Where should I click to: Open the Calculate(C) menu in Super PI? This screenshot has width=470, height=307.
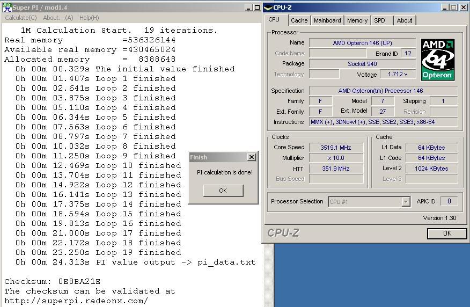[x=21, y=18]
